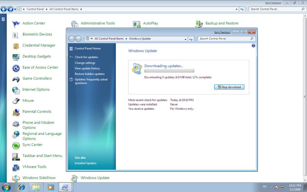Image resolution: width=307 pixels, height=192 pixels.
Task: Expand the double-chevron breadcrumb overflow in Windows Update
Action: pyautogui.click(x=91, y=39)
